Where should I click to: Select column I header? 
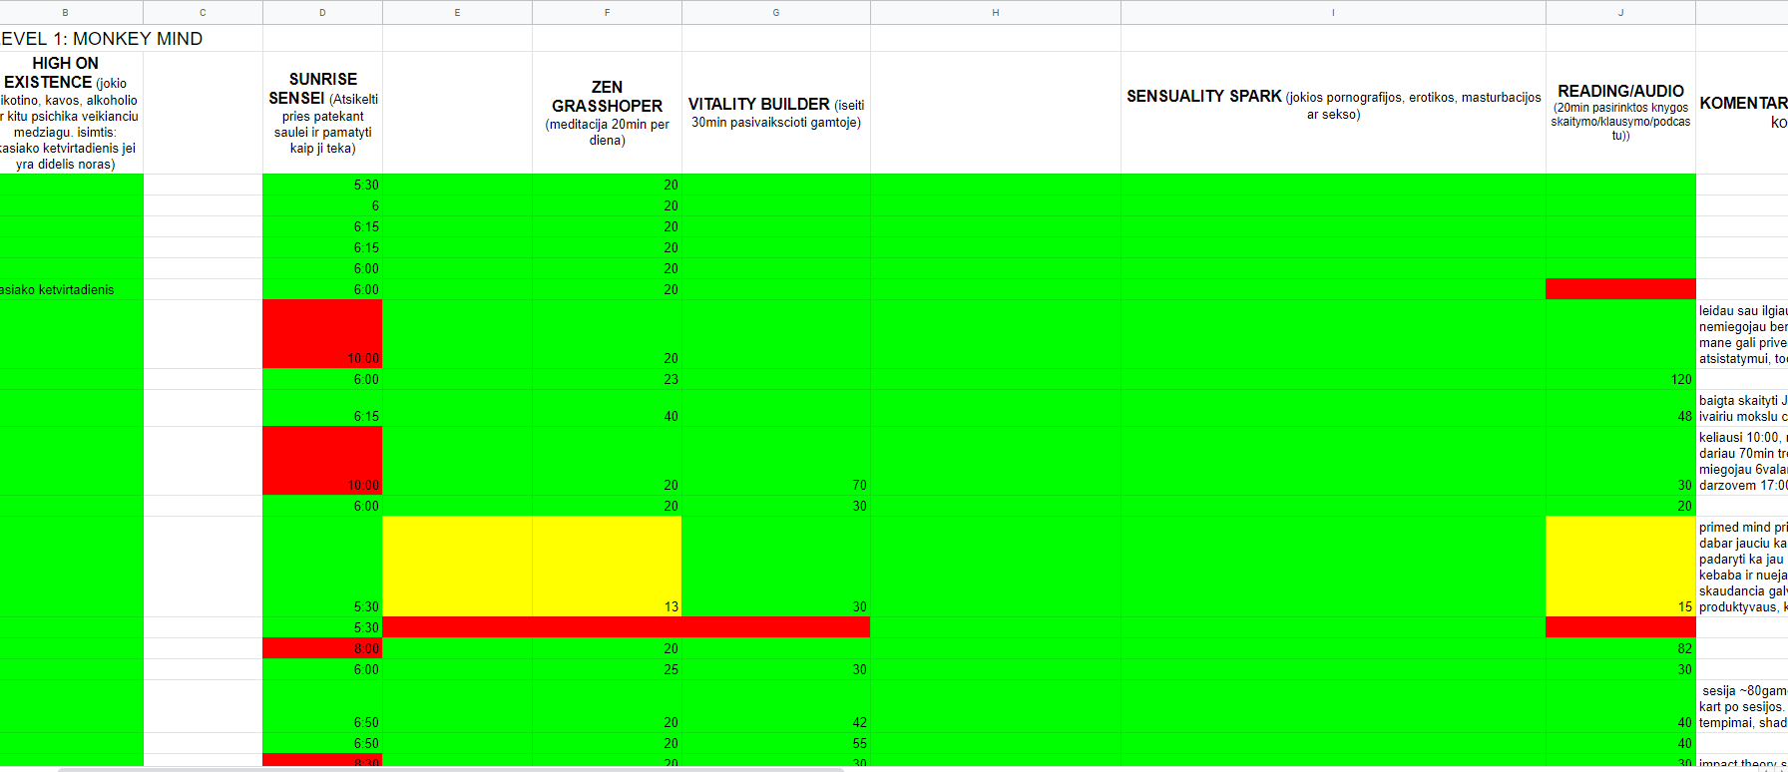coord(1333,12)
